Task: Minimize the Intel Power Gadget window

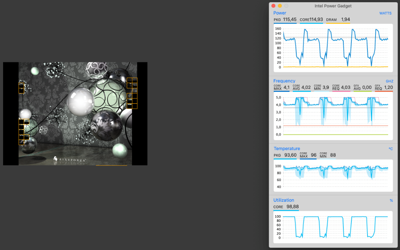Action: click(280, 6)
